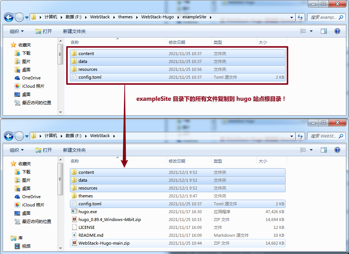349x254 pixels.
Task: Select resources folder in exampleSite window
Action: click(178, 69)
